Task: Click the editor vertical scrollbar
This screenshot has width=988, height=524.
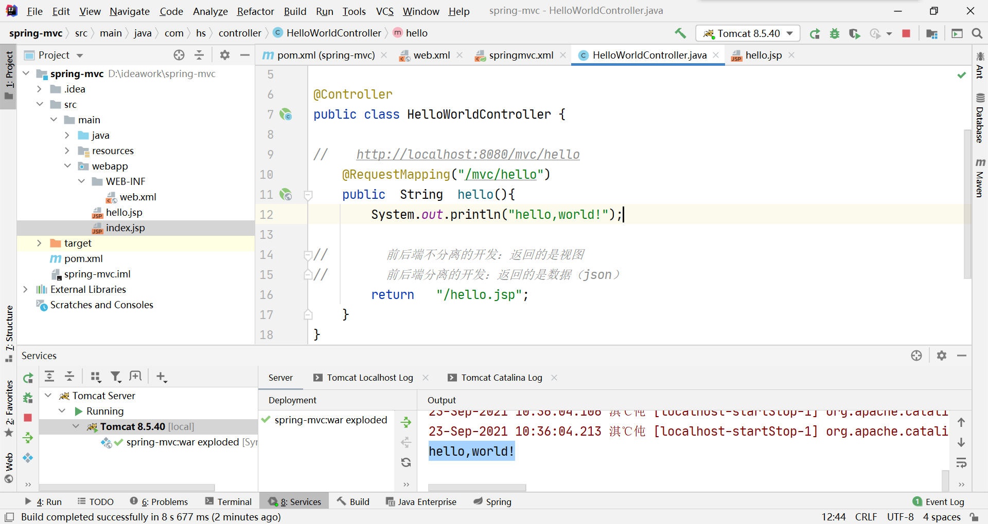Action: (967, 203)
